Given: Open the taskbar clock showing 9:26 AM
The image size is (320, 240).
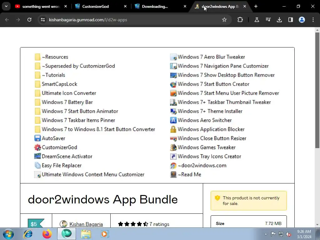Looking at the screenshot, I should tap(304, 234).
